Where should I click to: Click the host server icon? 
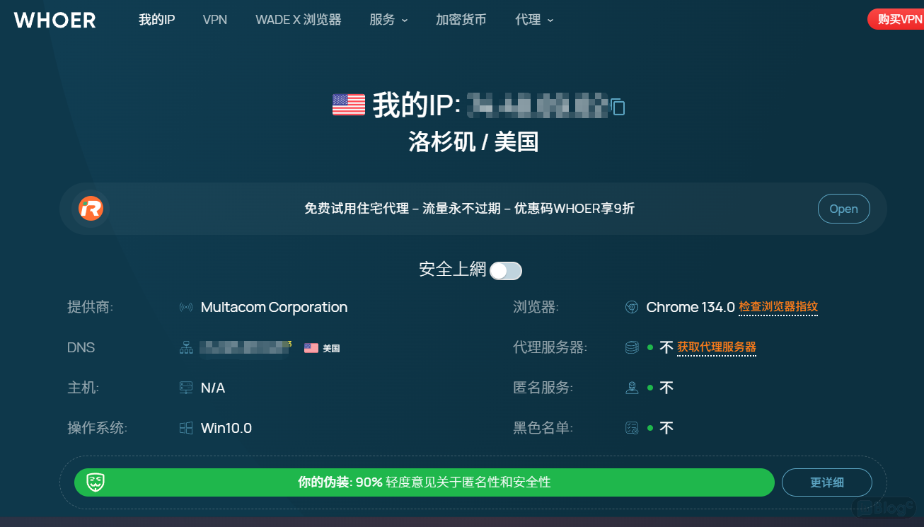click(186, 388)
